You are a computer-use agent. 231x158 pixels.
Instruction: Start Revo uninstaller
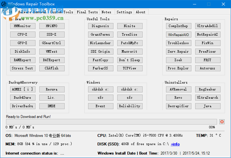178,97
